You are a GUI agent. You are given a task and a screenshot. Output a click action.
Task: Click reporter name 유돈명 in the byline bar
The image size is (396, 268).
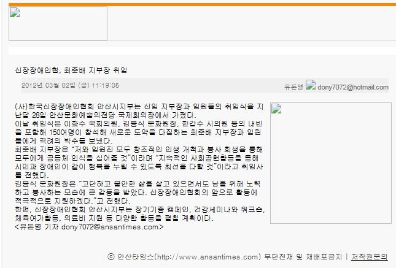pos(294,87)
